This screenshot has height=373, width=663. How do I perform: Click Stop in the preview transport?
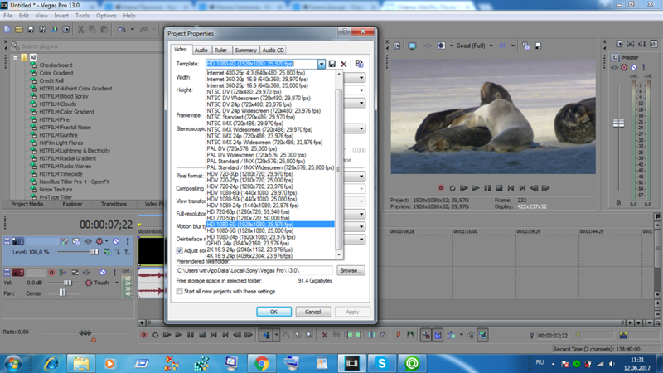(x=499, y=188)
